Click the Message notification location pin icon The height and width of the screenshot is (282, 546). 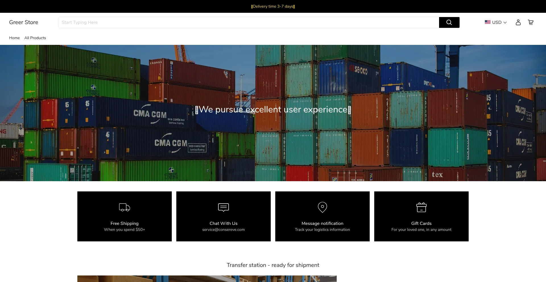click(x=322, y=207)
